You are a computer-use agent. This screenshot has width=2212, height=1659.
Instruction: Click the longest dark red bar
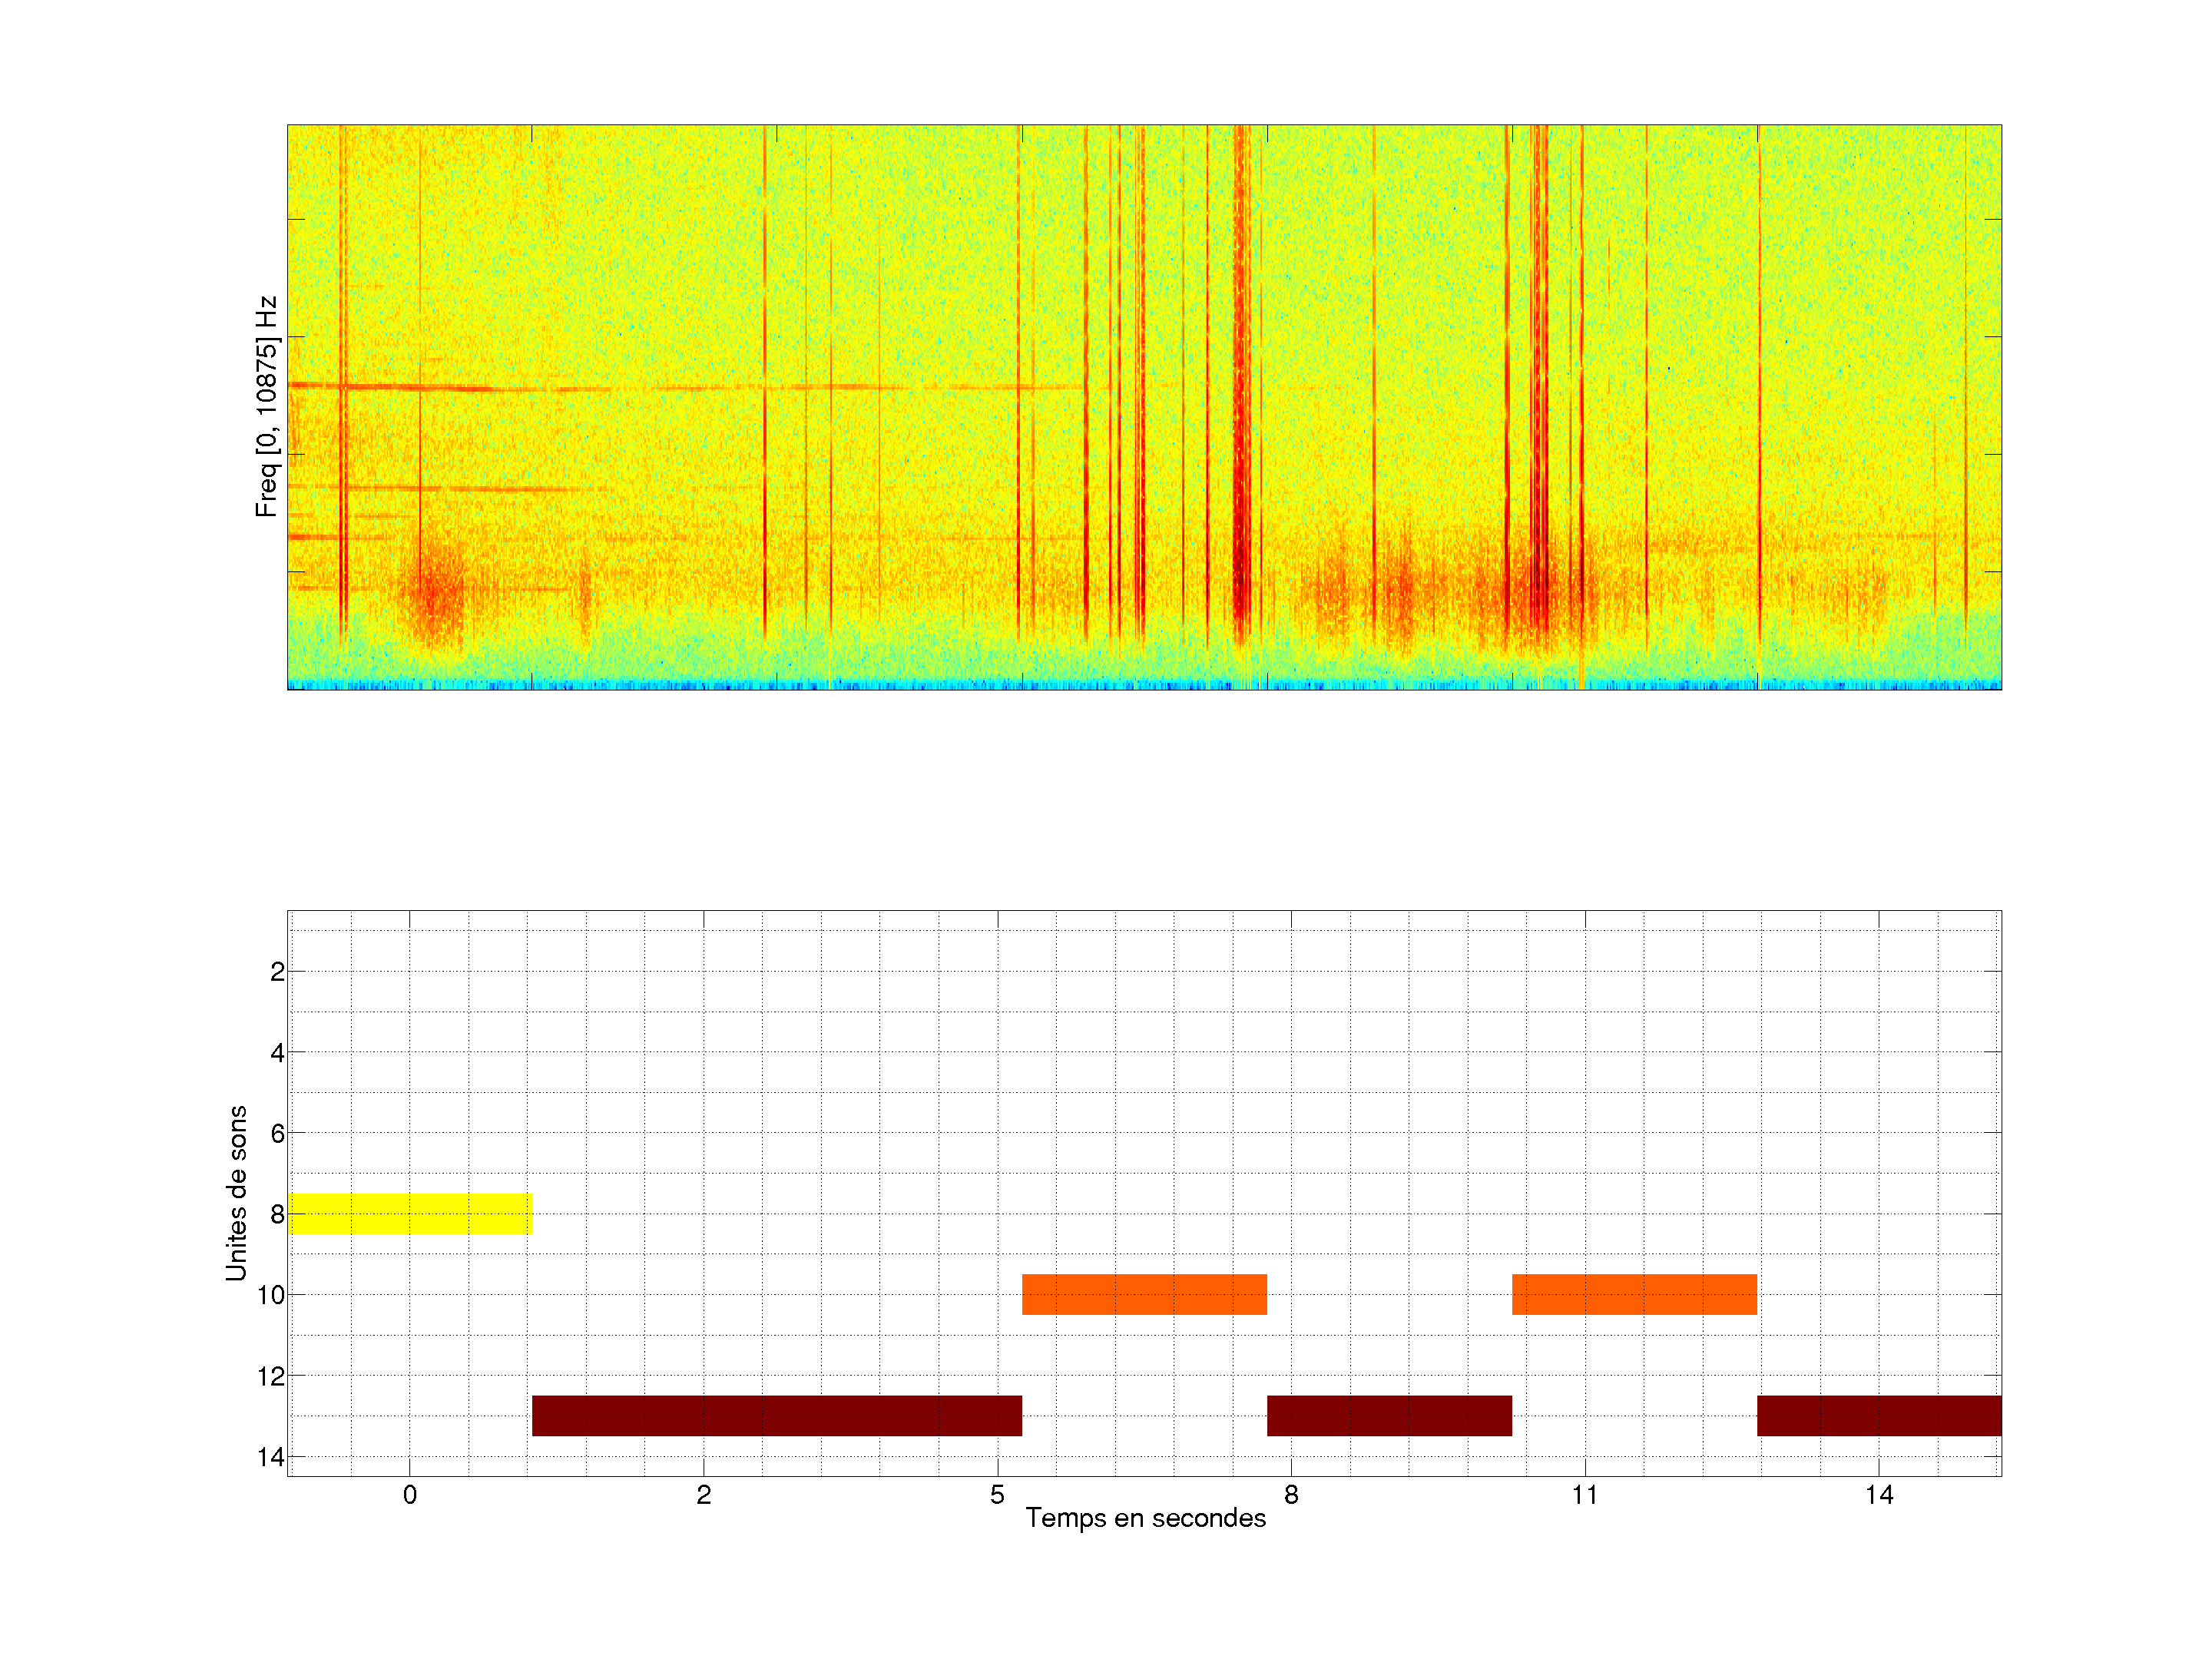(x=776, y=1415)
